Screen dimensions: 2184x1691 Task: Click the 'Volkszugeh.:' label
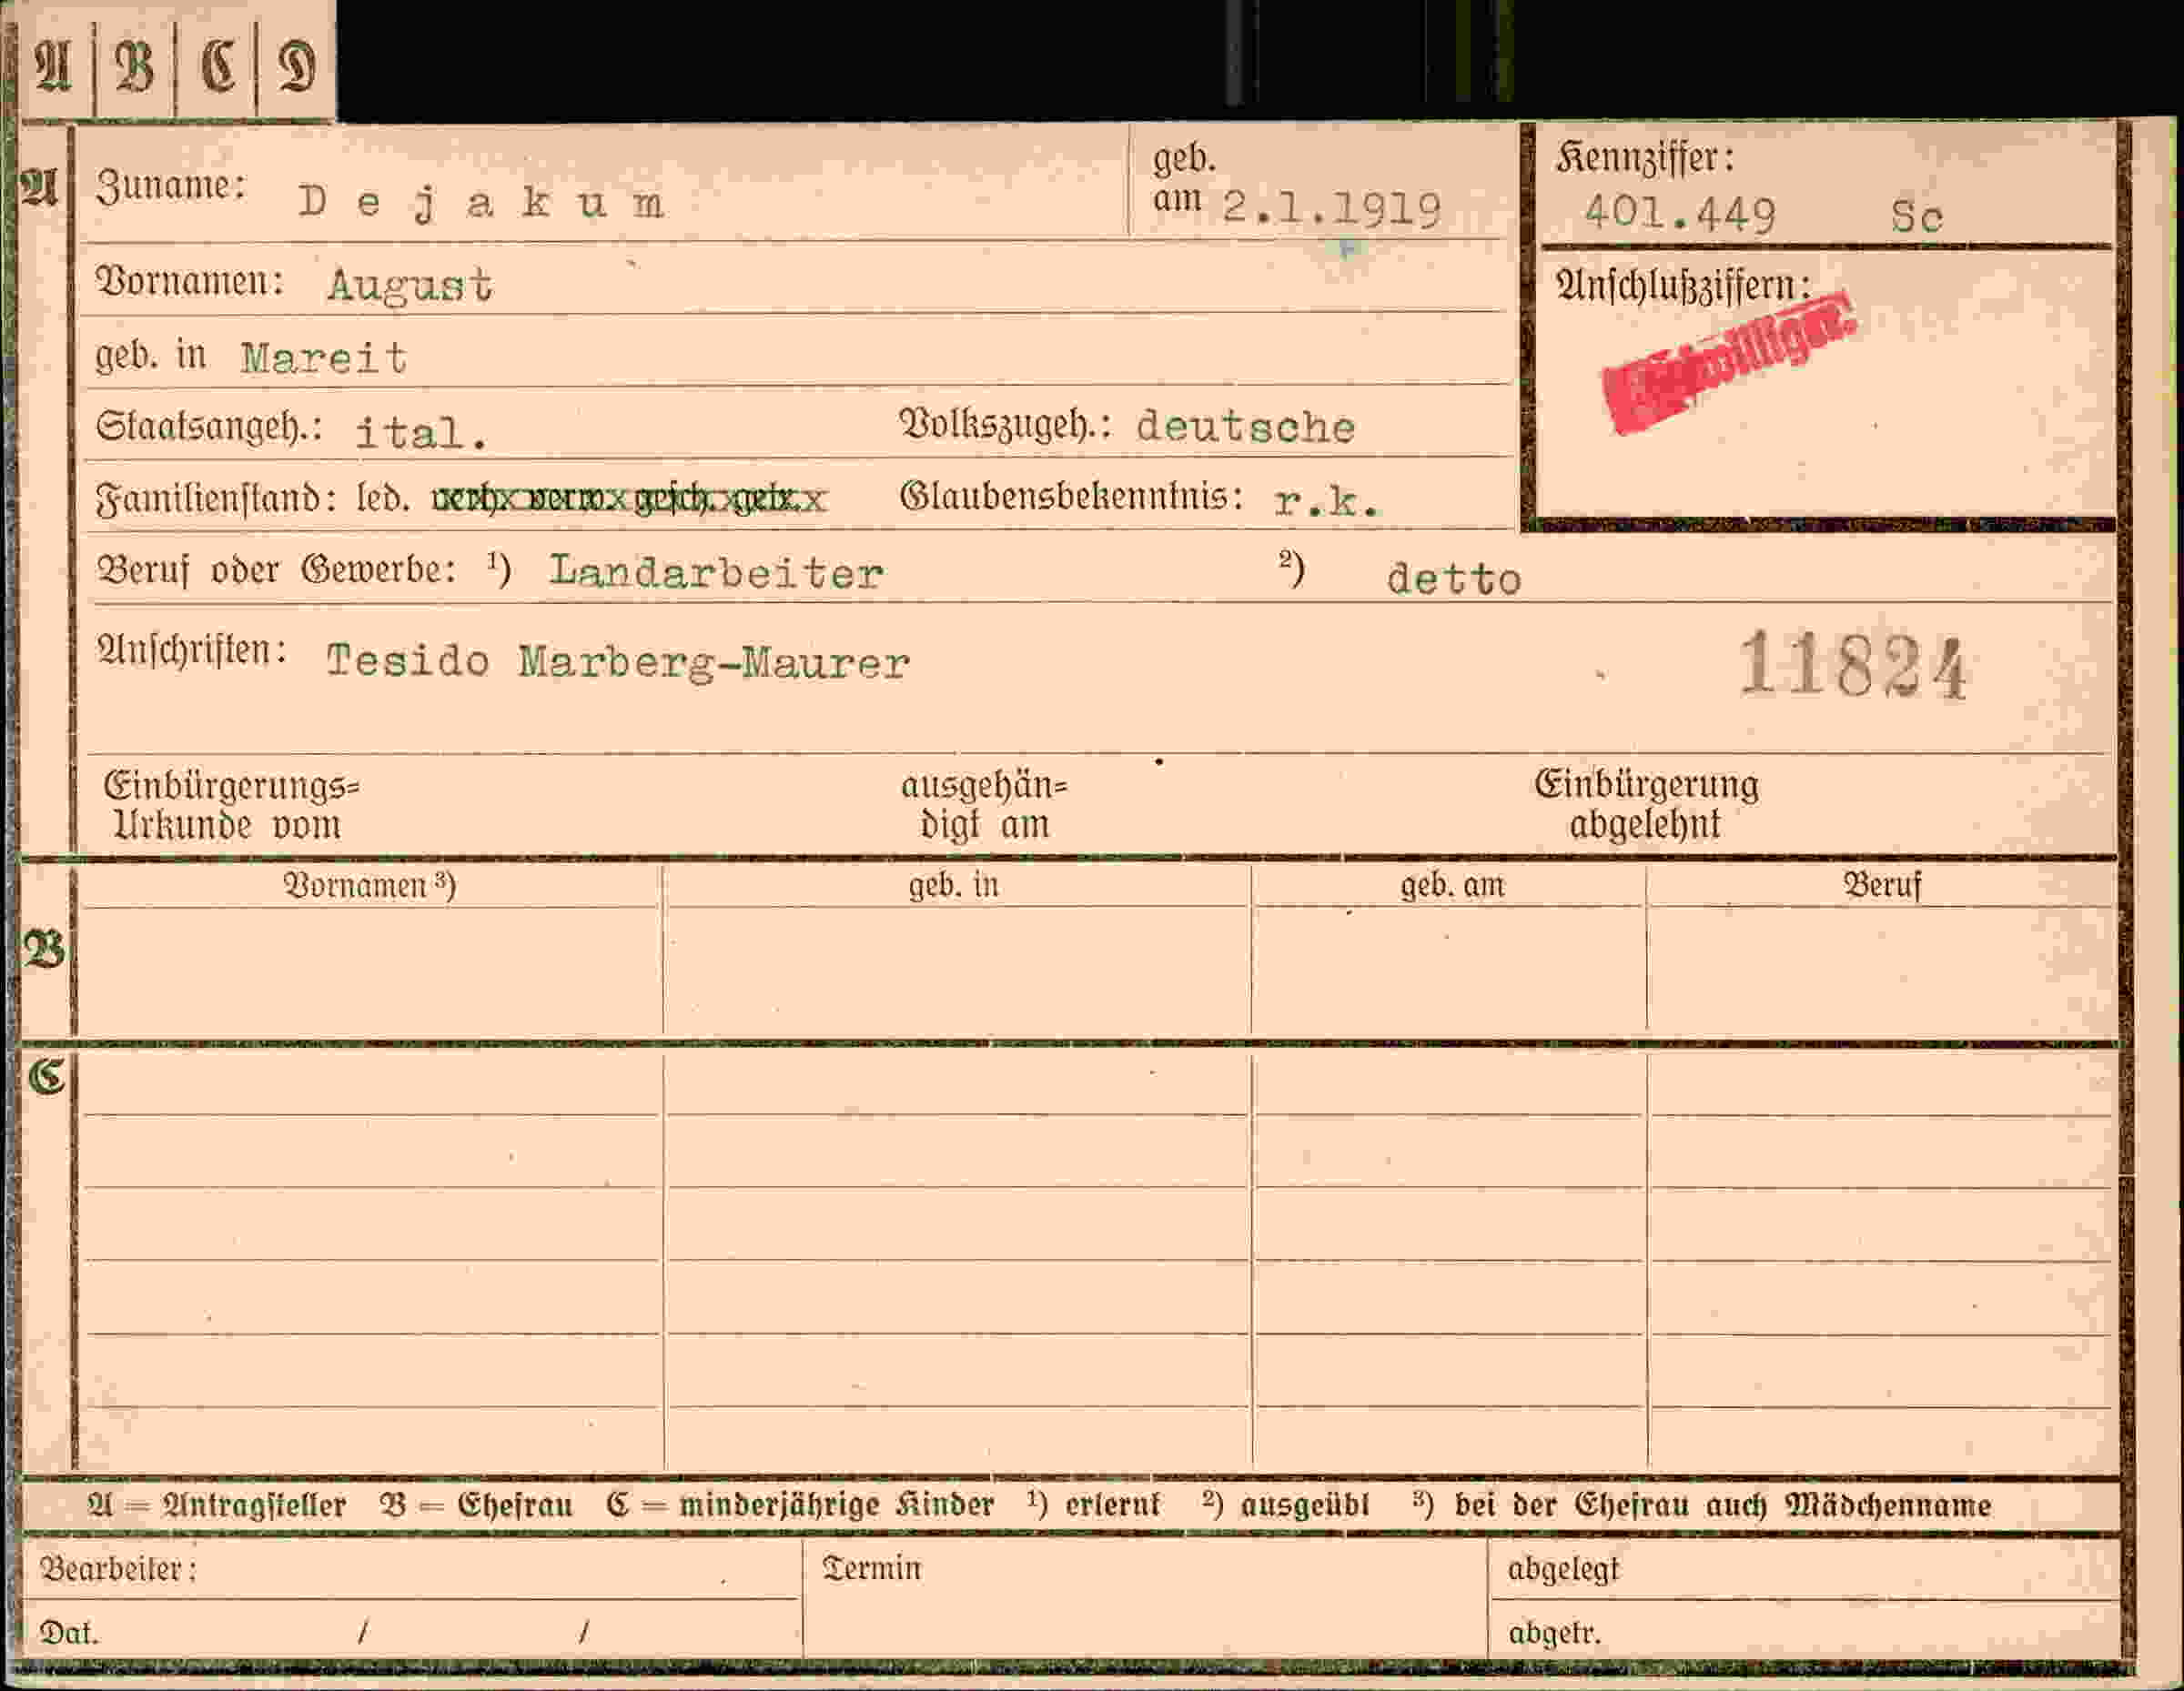tap(1006, 425)
